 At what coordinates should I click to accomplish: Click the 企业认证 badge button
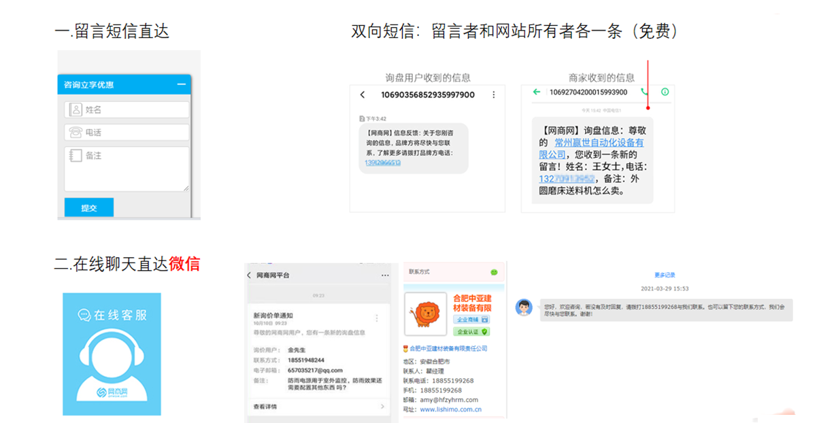[471, 331]
